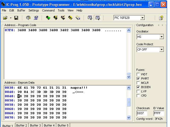Switch to hex view icon
This screenshot has height=127, width=170.
tap(97, 18)
